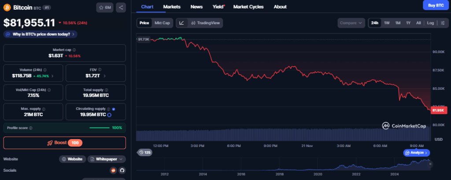
Task: Click the FDV info icon
Action: pos(100,70)
